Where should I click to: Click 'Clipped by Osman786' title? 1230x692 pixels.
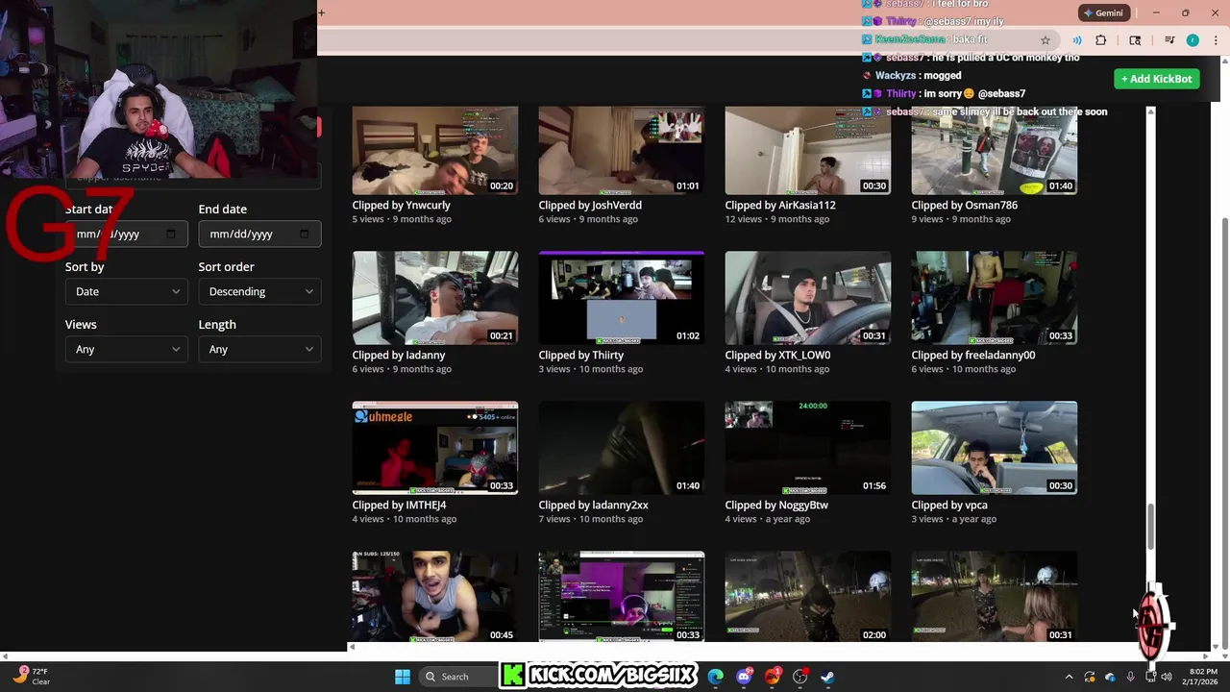pyautogui.click(x=965, y=205)
